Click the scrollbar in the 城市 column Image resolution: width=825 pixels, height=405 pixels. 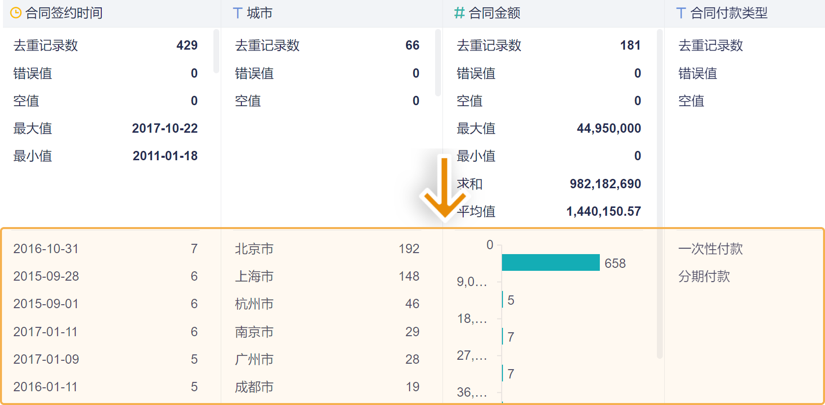coord(438,62)
